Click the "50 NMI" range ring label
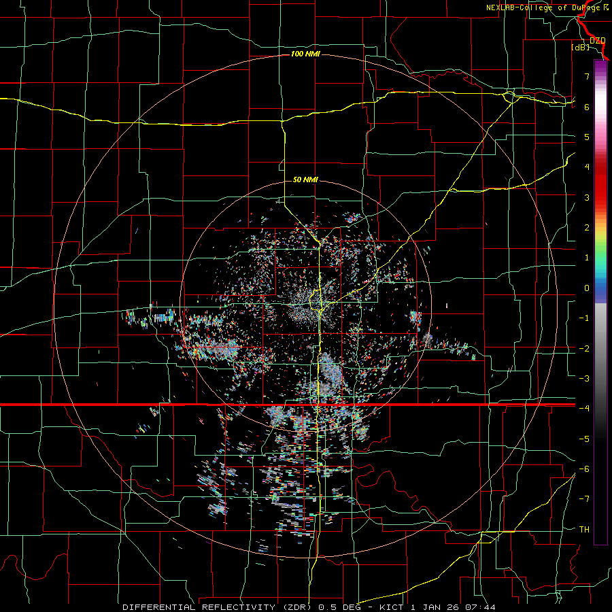The height and width of the screenshot is (612, 612). [305, 180]
